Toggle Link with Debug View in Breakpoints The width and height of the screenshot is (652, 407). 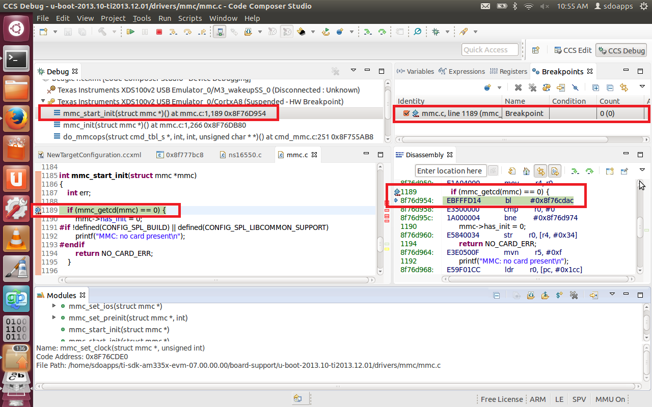click(x=624, y=88)
